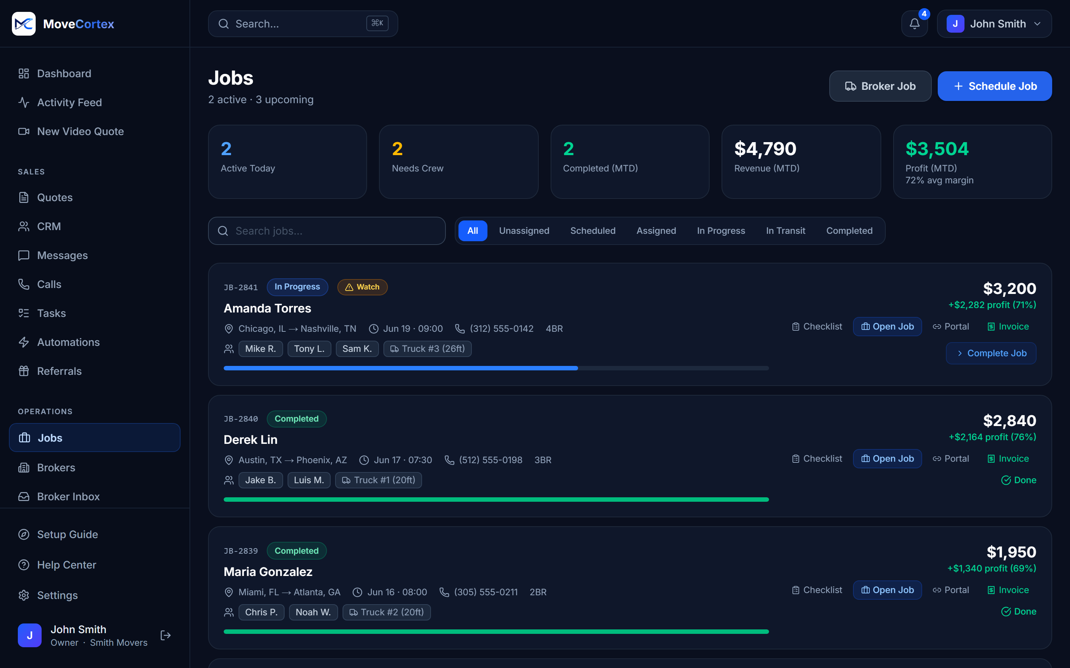This screenshot has height=668, width=1070.
Task: Click the Calls phone icon in sidebar
Action: (24, 284)
